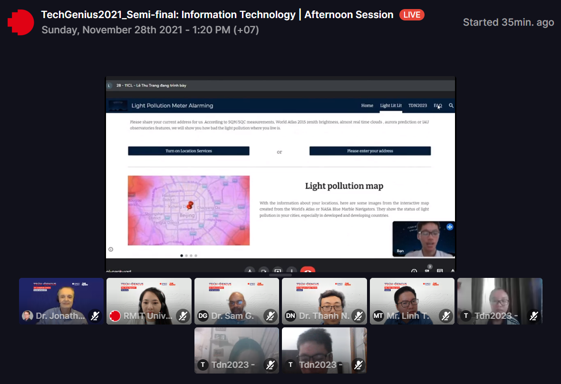Click the red RMIT logo at top left
Image resolution: width=561 pixels, height=384 pixels.
coord(21,22)
